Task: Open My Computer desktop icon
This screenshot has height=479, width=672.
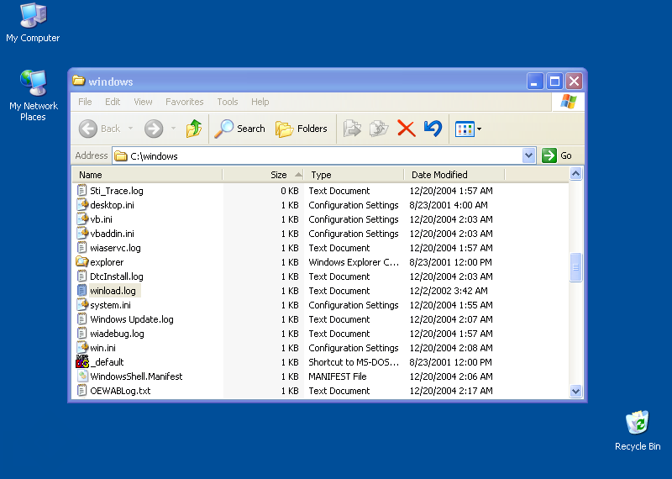Action: 33,24
